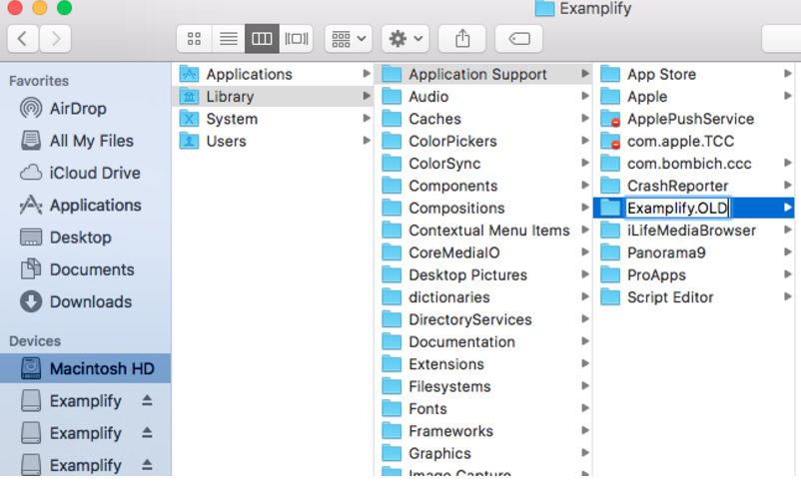
Task: Select the Components folder
Action: (484, 186)
